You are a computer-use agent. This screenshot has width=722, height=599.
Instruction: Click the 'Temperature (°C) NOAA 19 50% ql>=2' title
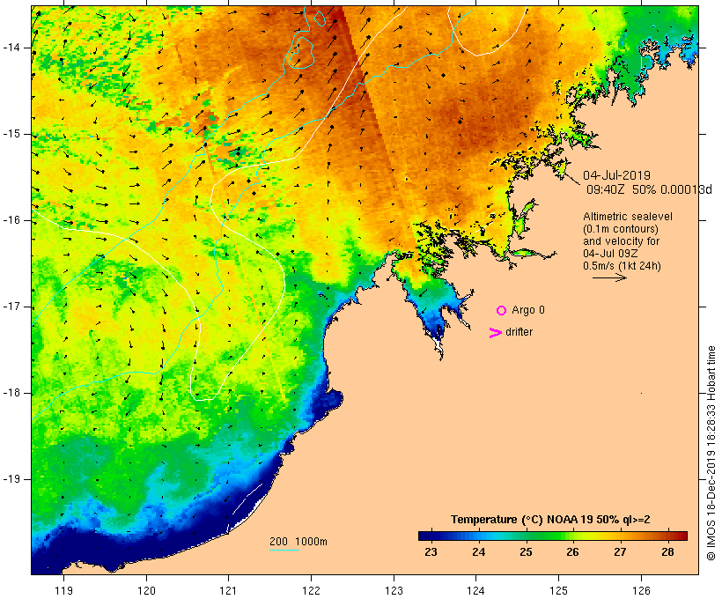pos(550,520)
